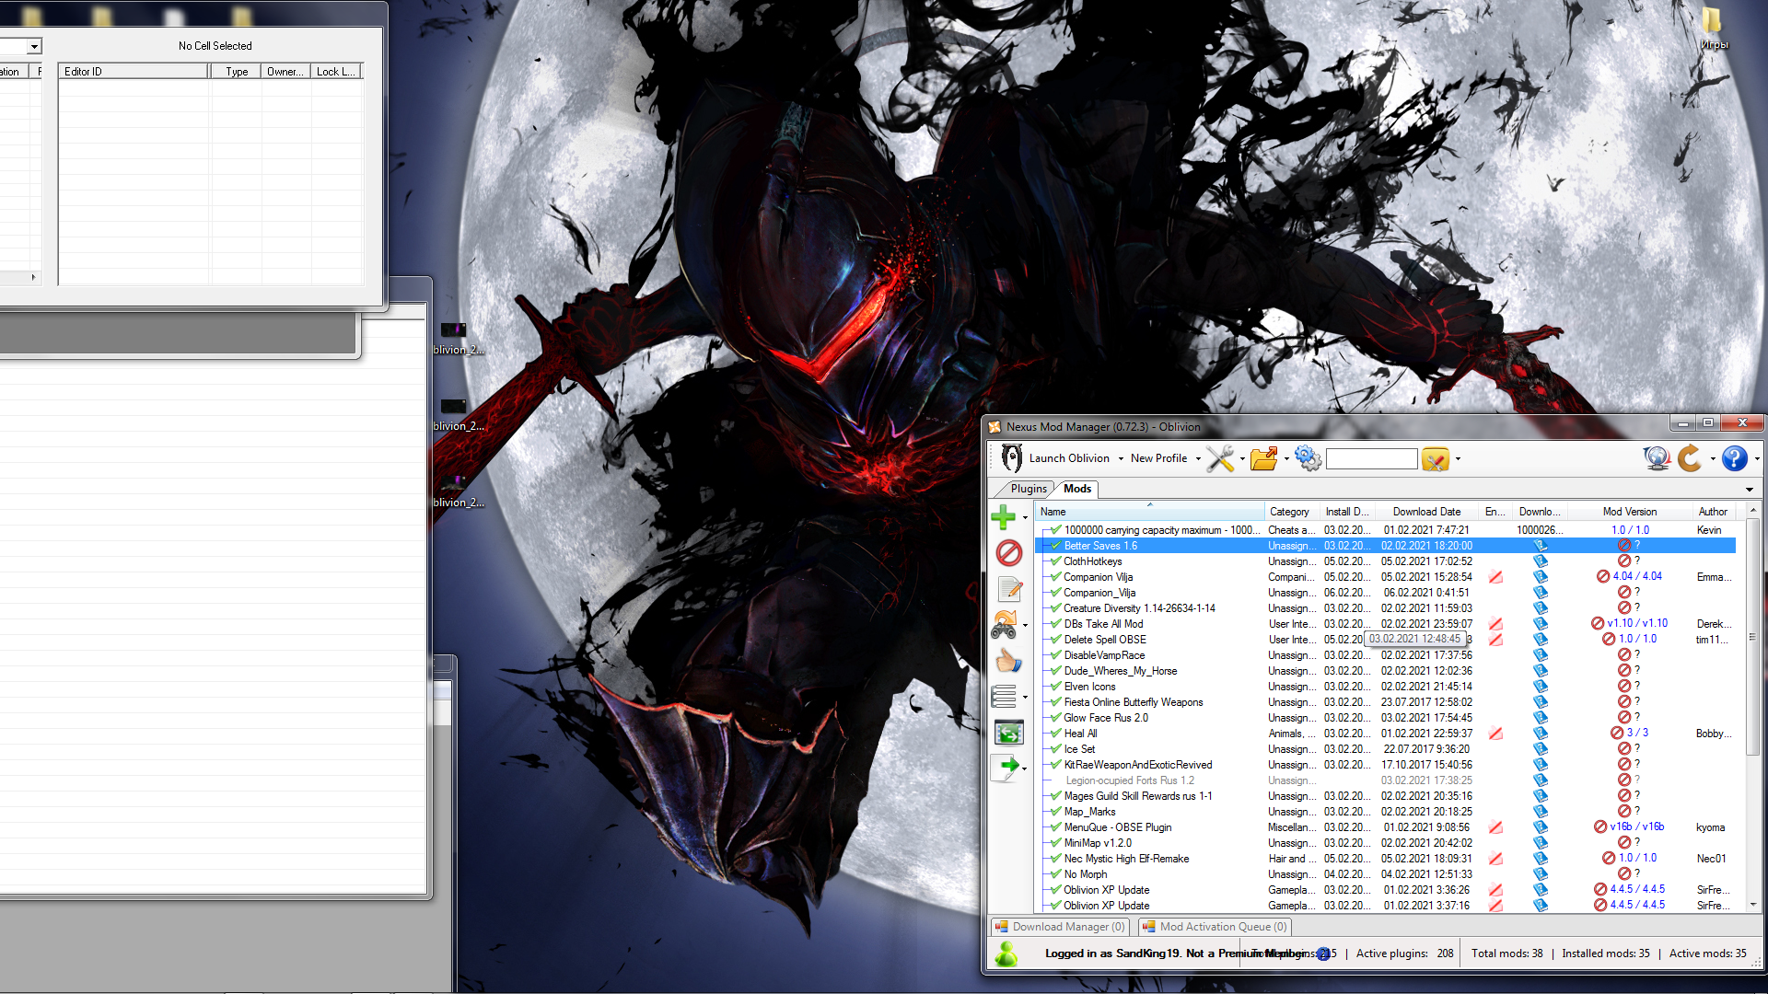Sort by the Download Date column header
Screen dimensions: 1768x994
[1425, 512]
